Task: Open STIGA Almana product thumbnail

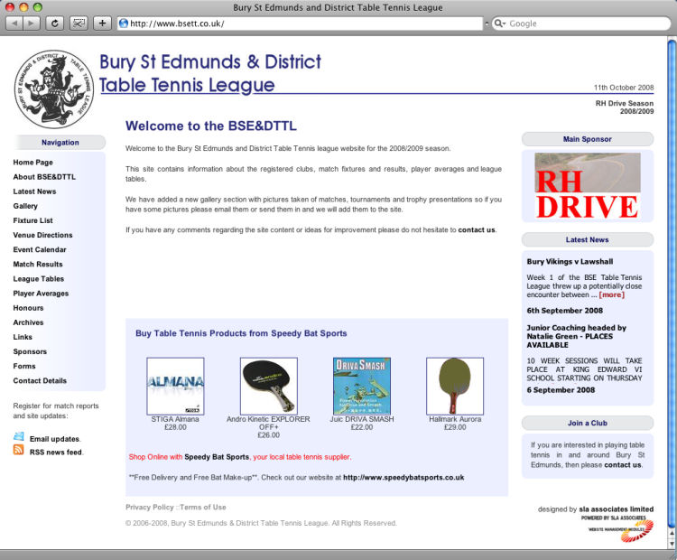Action: tap(175, 386)
